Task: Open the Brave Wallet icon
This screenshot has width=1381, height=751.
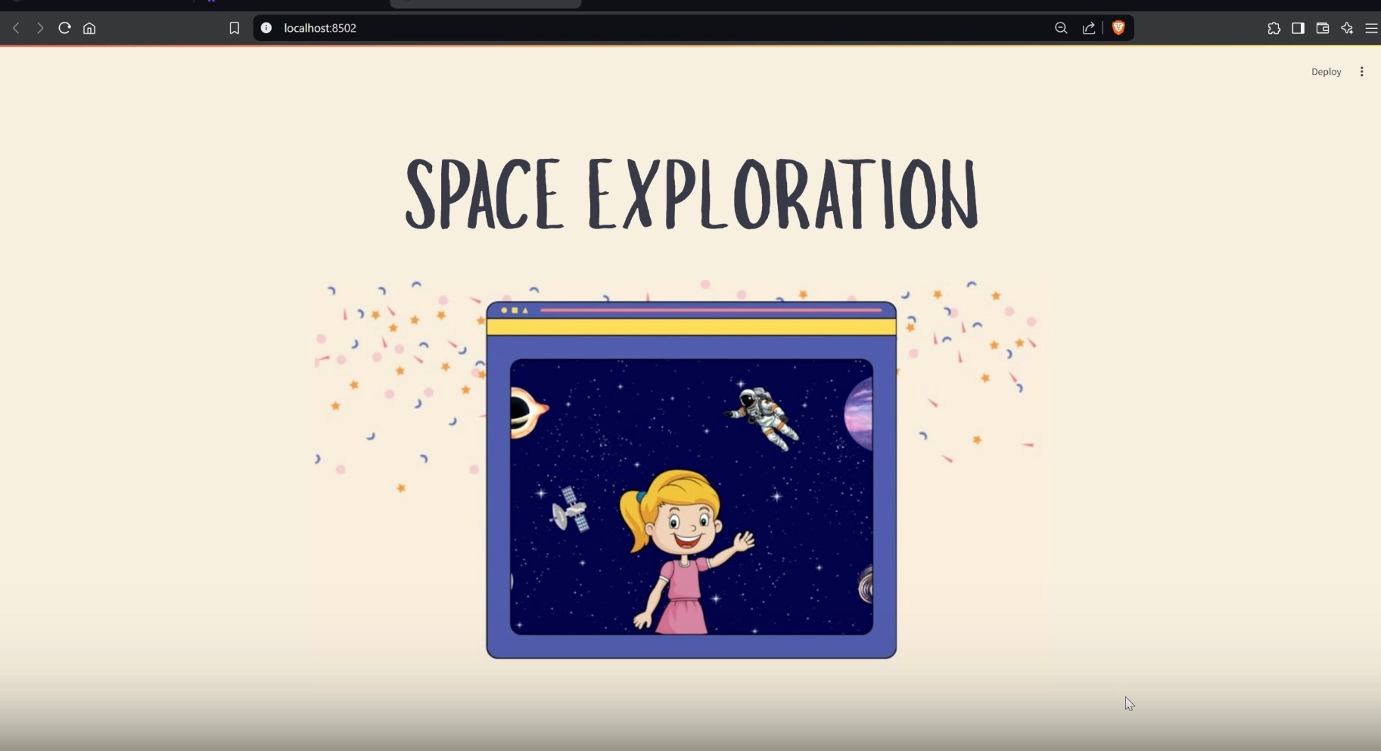Action: click(x=1323, y=28)
